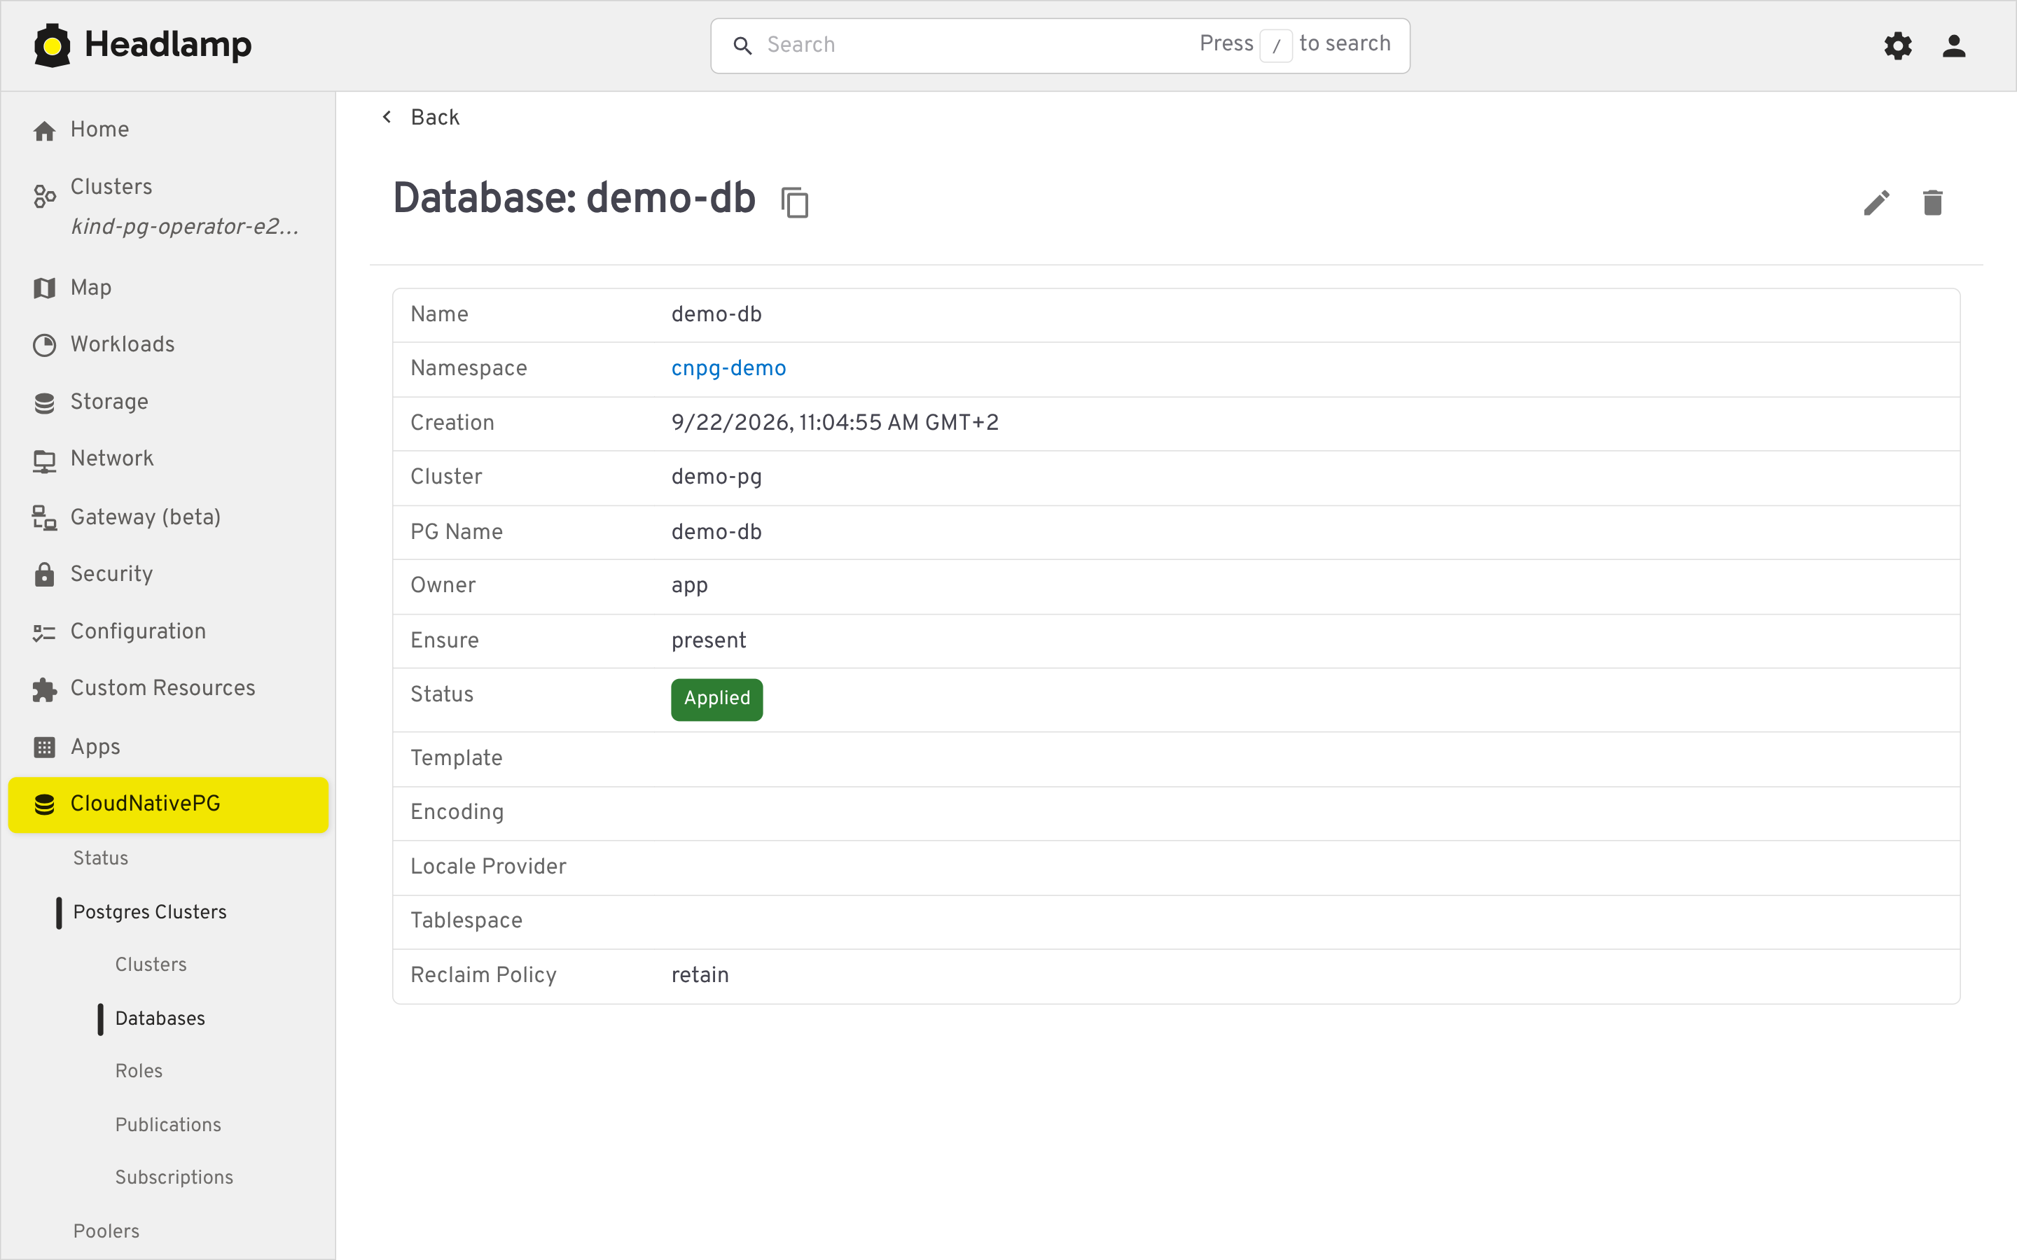Click the slash shortcut key hint
The height and width of the screenshot is (1260, 2017).
(1275, 45)
